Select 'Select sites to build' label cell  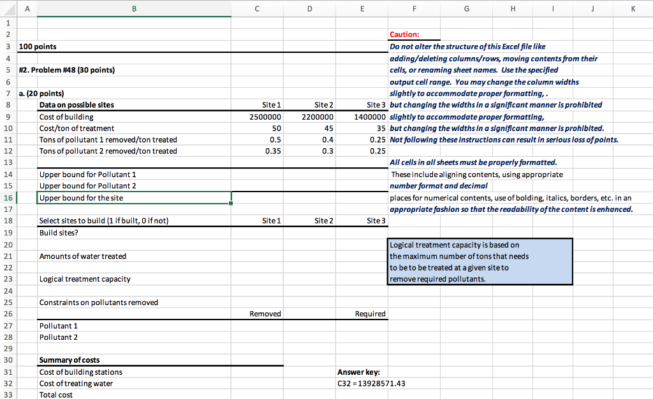click(134, 221)
